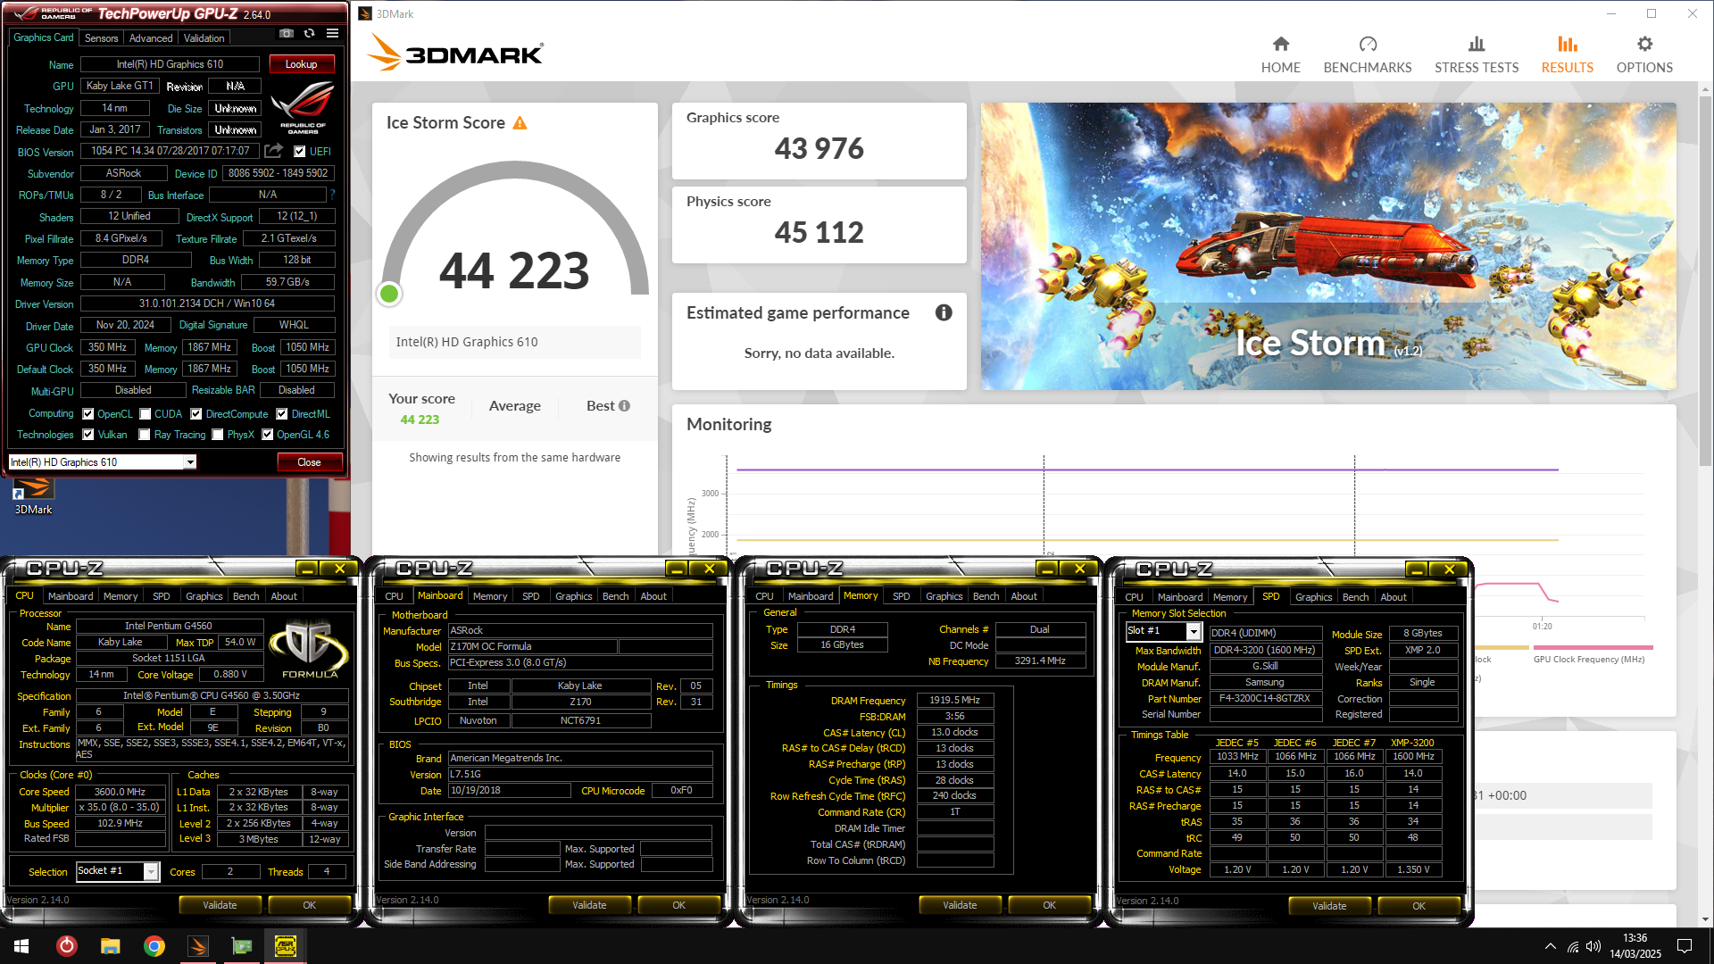Open the Graphics tab in the CPU-Z Memory window
The width and height of the screenshot is (1714, 964).
(944, 596)
